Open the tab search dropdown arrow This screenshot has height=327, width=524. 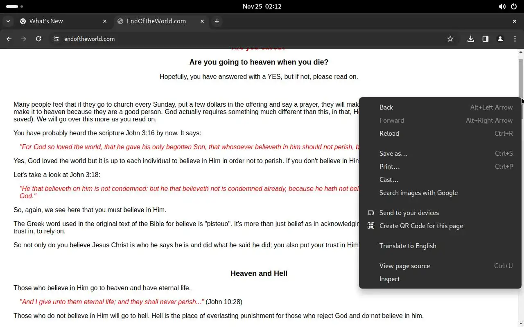tap(8, 21)
